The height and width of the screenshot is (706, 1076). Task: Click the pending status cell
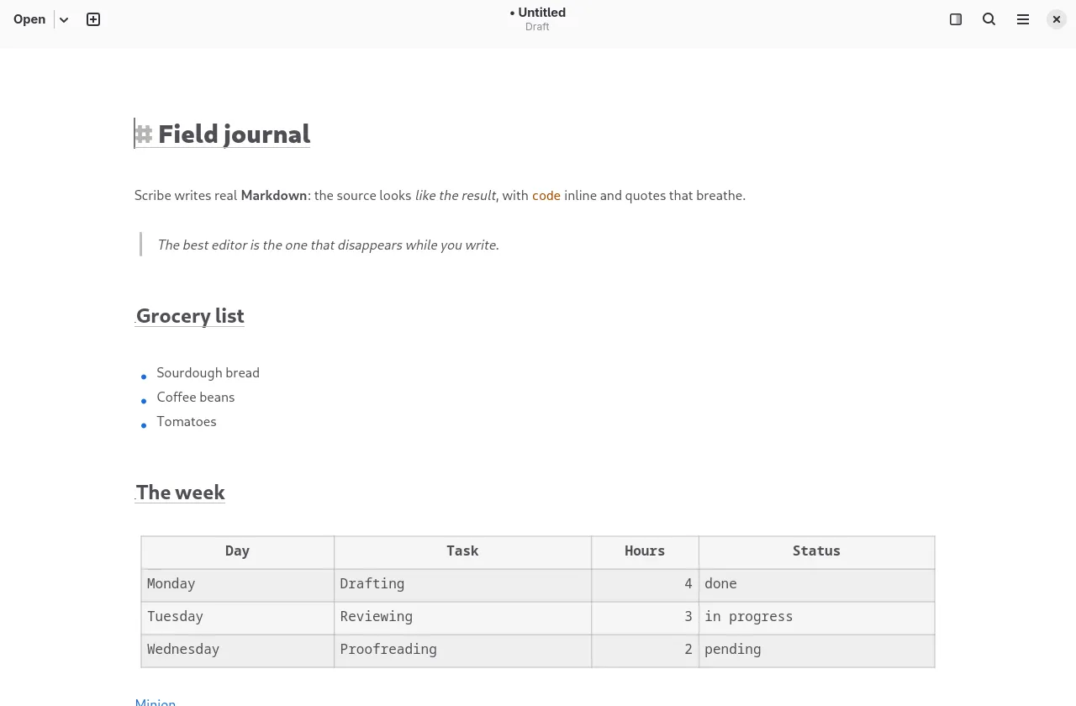pyautogui.click(x=816, y=650)
